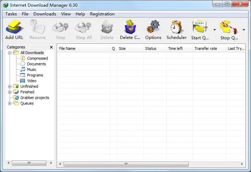Image resolution: width=251 pixels, height=172 pixels.
Task: Click the Compressed category zip icon
Action: click(23, 58)
